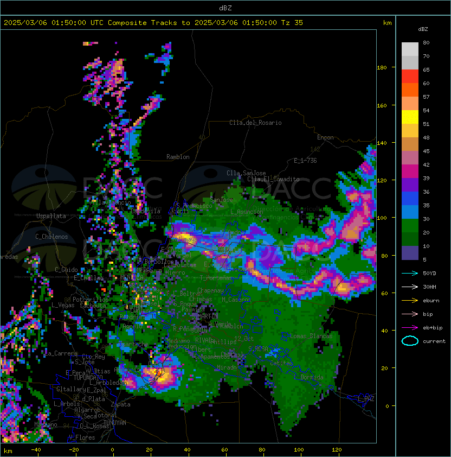Click the TUNUYAN map label
Screen dimensions: 451x457
tap(115, 423)
